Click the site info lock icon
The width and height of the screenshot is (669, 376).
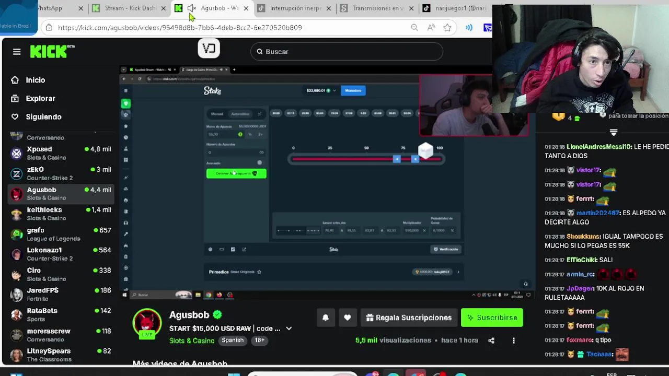point(49,27)
